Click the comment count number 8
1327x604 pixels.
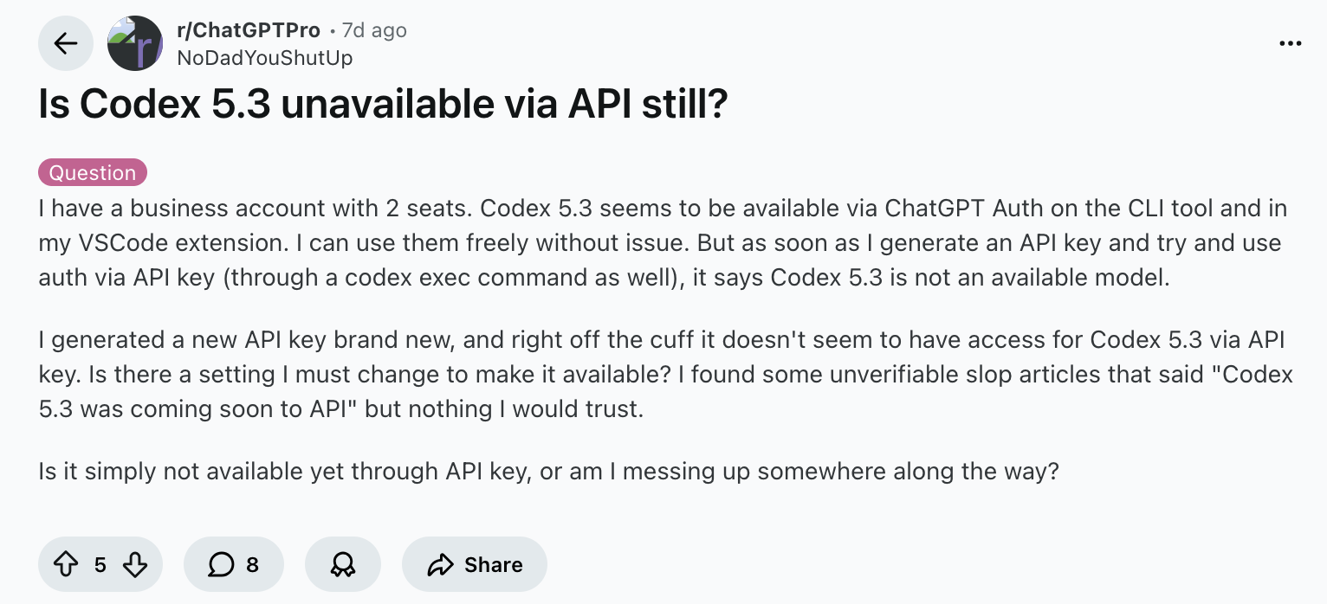tap(252, 565)
